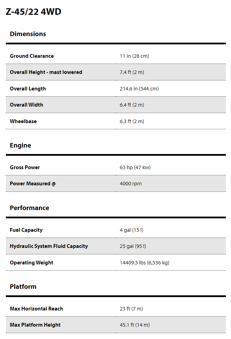Select the Overall Height - mast lowered row
This screenshot has width=231, height=339.
(x=116, y=72)
